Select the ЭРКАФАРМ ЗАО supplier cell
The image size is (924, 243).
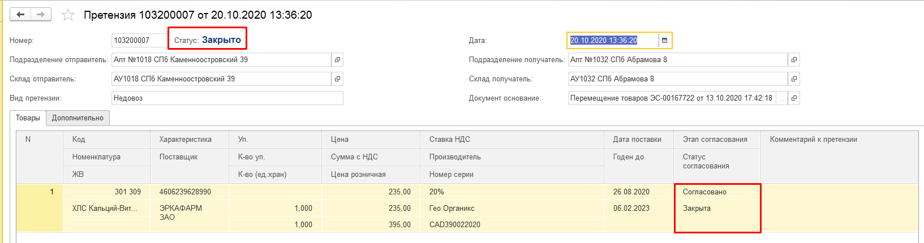pyautogui.click(x=180, y=212)
